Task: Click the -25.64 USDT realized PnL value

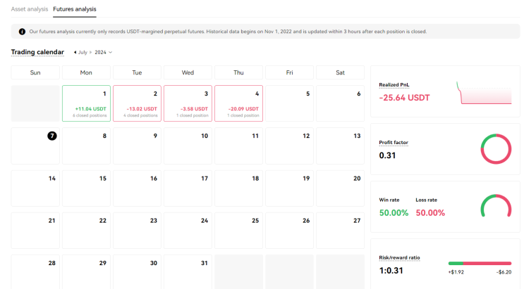Action: pyautogui.click(x=404, y=98)
